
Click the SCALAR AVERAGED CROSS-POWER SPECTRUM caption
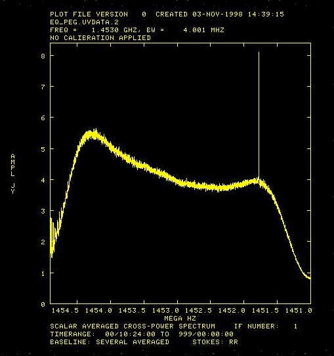133,326
